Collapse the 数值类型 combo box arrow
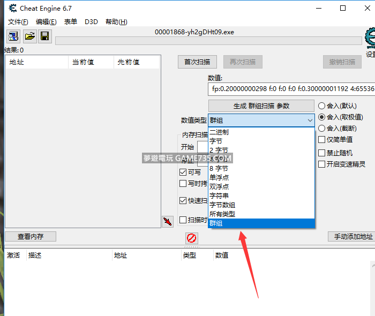Viewport: 375px width, 316px height. point(310,120)
